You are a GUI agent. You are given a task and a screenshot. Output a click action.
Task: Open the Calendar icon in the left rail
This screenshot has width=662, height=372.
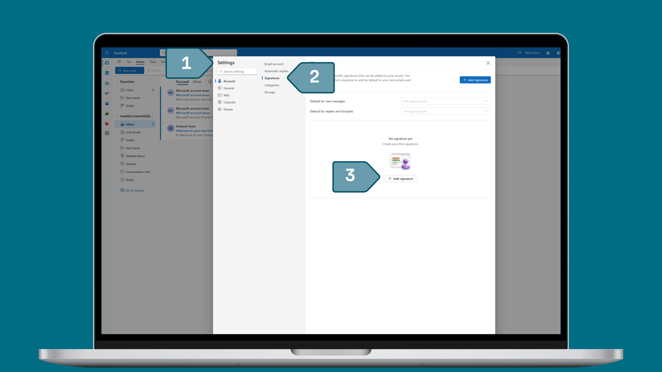point(107,73)
